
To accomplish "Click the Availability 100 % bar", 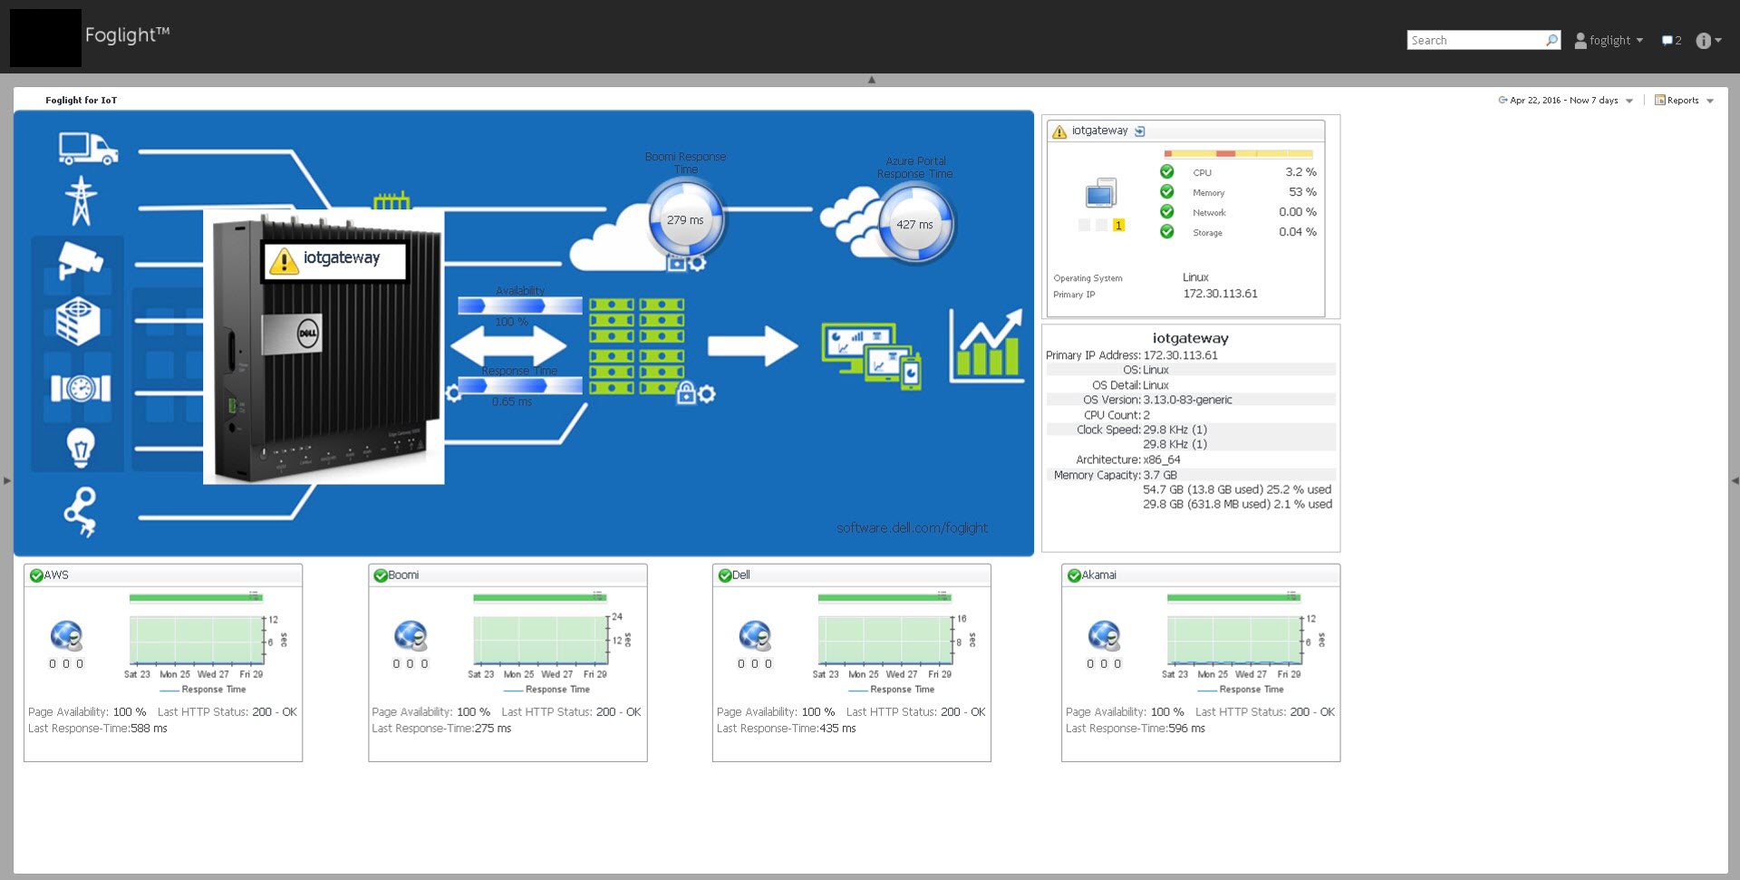I will coord(519,305).
